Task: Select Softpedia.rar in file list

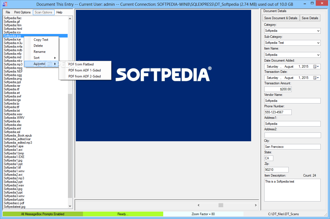Action: 12,86
